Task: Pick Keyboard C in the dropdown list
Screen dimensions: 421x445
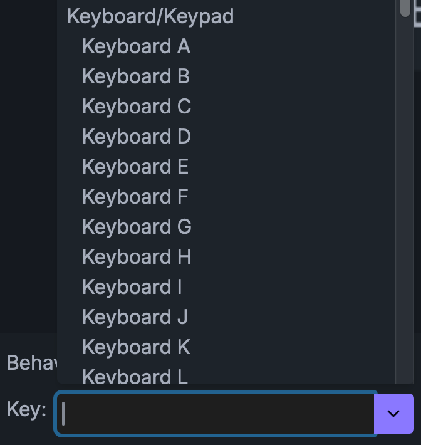Action: [136, 107]
